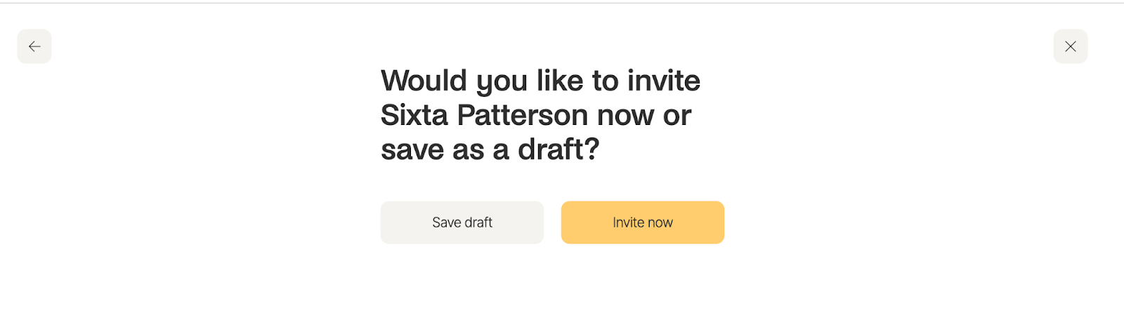
Task: Dismiss the prompt via the X icon
Action: [x=1071, y=46]
